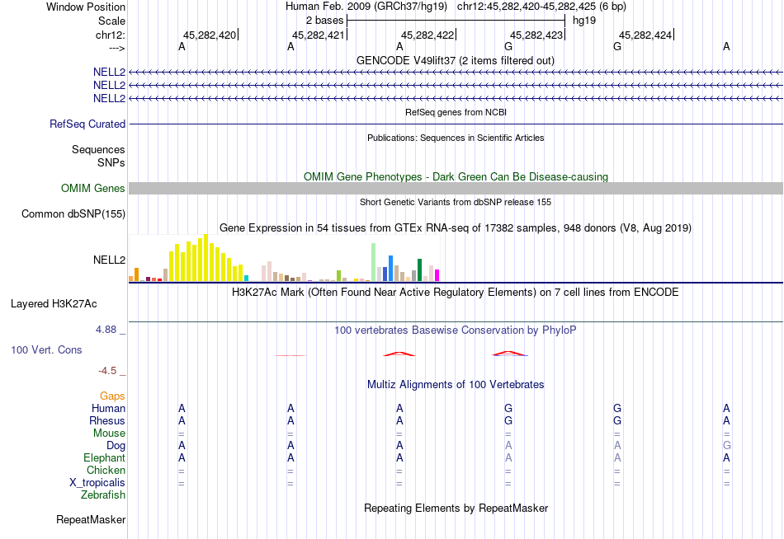The height and width of the screenshot is (539, 784).
Task: Open Short Genetic Variants from dbSNP title
Action: point(456,202)
